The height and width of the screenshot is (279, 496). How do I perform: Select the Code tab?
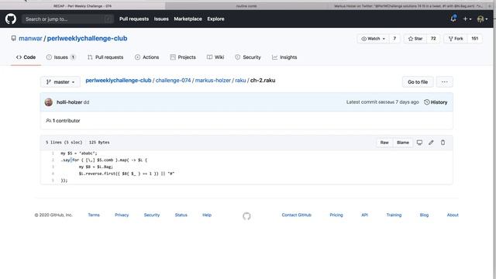26,57
